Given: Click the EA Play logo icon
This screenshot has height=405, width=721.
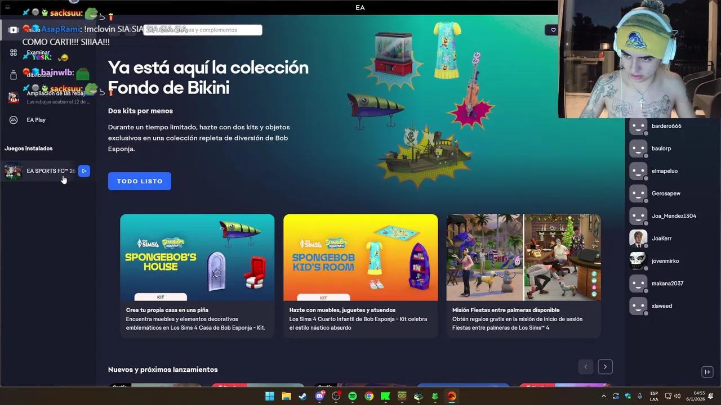Looking at the screenshot, I should click(14, 120).
